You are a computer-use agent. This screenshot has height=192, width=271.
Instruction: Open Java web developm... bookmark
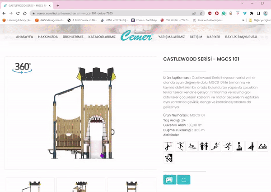pos(208,20)
